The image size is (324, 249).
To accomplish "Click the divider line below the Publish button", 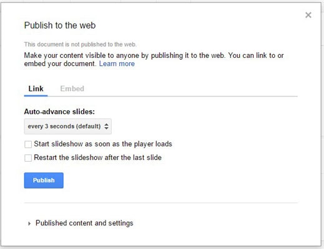I will click(x=161, y=202).
